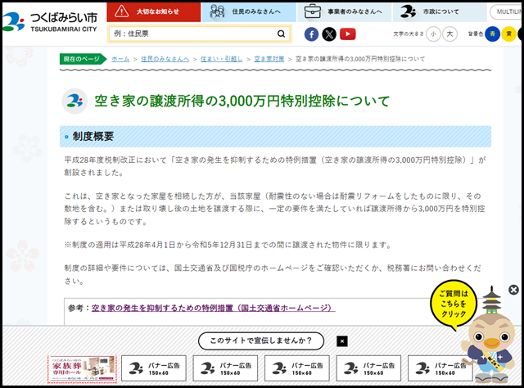Click the fourth バナー広告 150×60 placeholder
The width and height of the screenshot is (524, 388).
368,368
